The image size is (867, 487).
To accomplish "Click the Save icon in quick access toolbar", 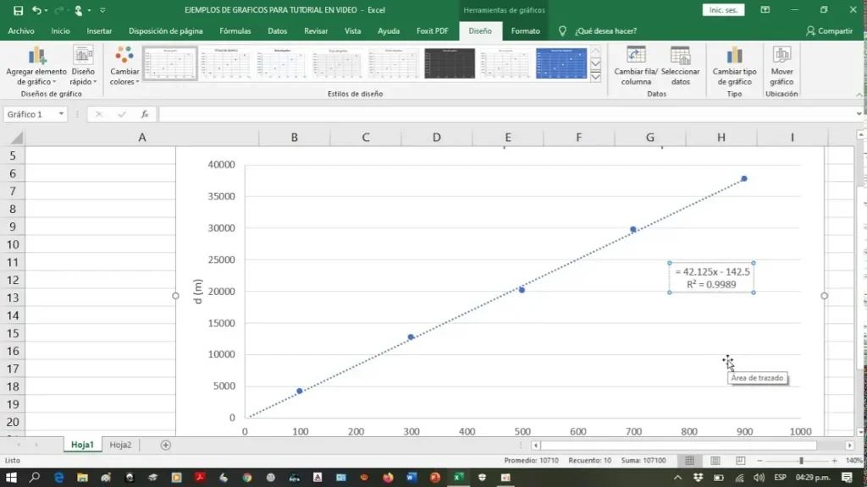I will click(x=15, y=10).
